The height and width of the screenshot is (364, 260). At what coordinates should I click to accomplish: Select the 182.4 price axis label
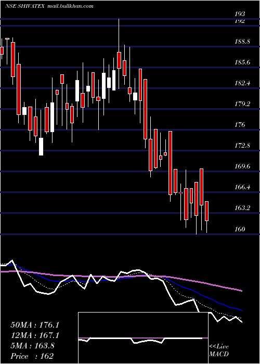pos(242,83)
